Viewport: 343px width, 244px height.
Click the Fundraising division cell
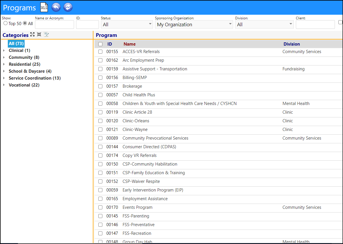(x=293, y=69)
